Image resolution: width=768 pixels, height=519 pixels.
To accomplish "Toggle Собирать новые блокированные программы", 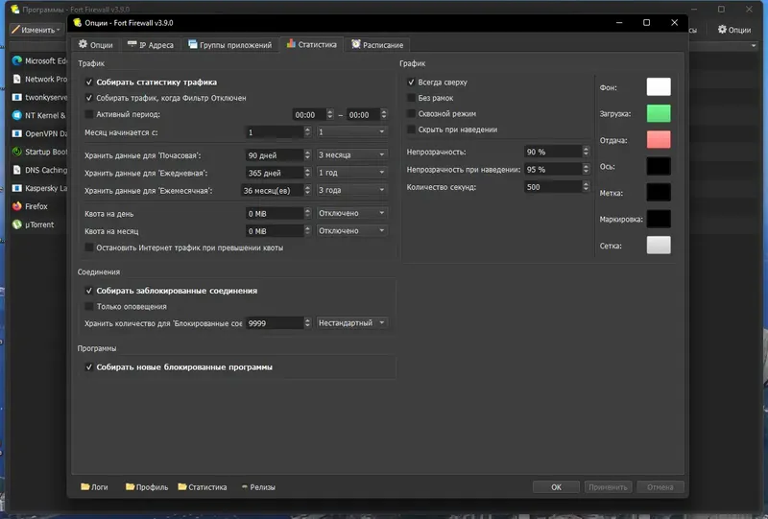I will click(88, 366).
